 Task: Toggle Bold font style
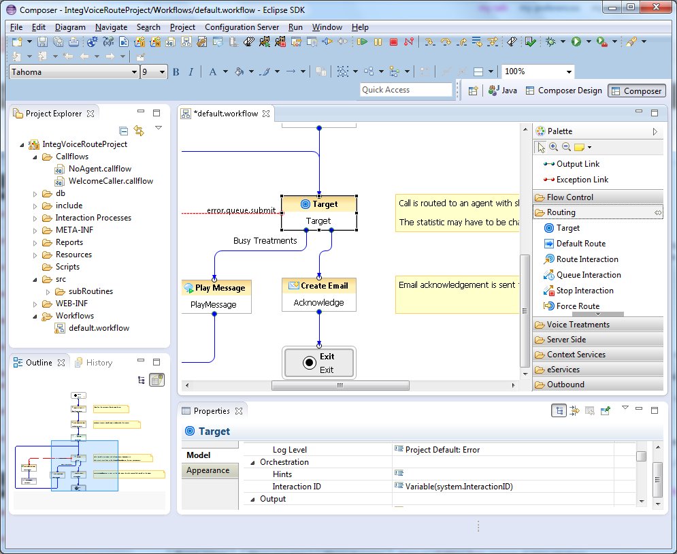click(176, 71)
